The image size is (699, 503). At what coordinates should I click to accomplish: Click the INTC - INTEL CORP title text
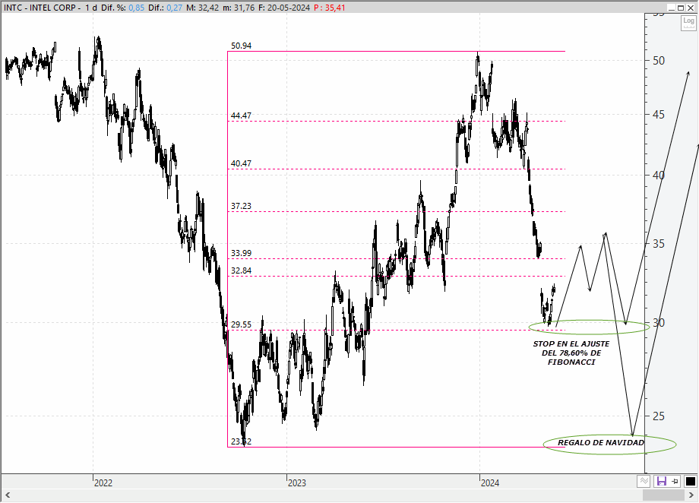pyautogui.click(x=42, y=8)
